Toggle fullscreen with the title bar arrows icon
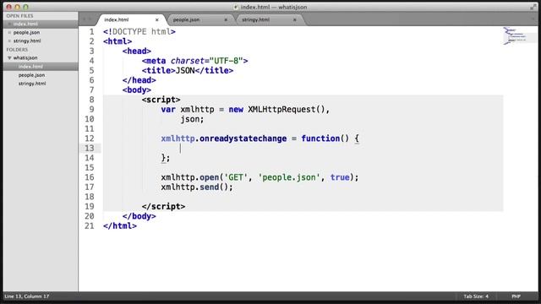Image resolution: width=541 pixels, height=304 pixels. coord(533,7)
